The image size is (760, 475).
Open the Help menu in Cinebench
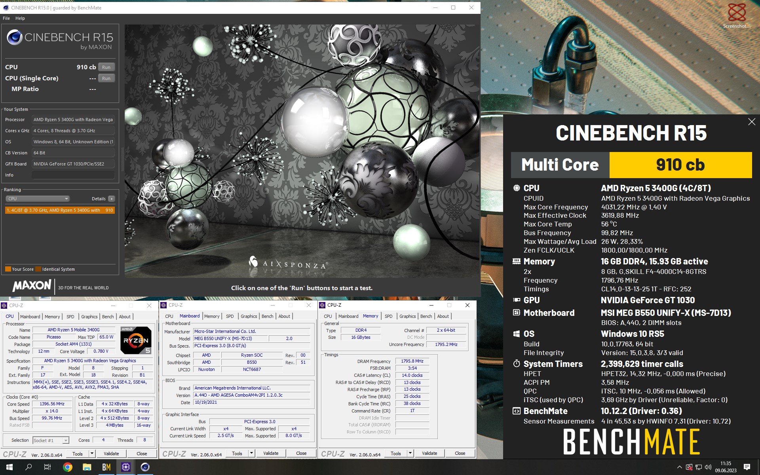coord(20,18)
